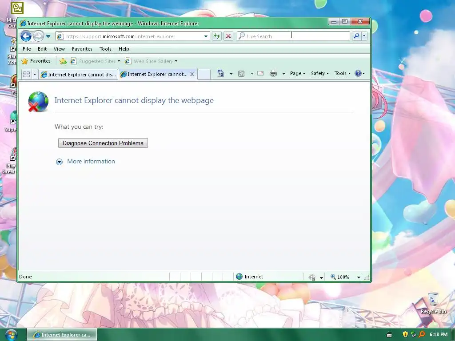Click the Live Search input box
Image resolution: width=455 pixels, height=341 pixels.
pyautogui.click(x=293, y=36)
